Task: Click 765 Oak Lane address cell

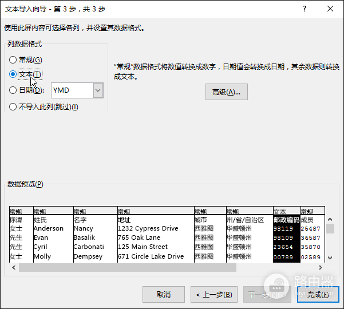Action: [139, 237]
